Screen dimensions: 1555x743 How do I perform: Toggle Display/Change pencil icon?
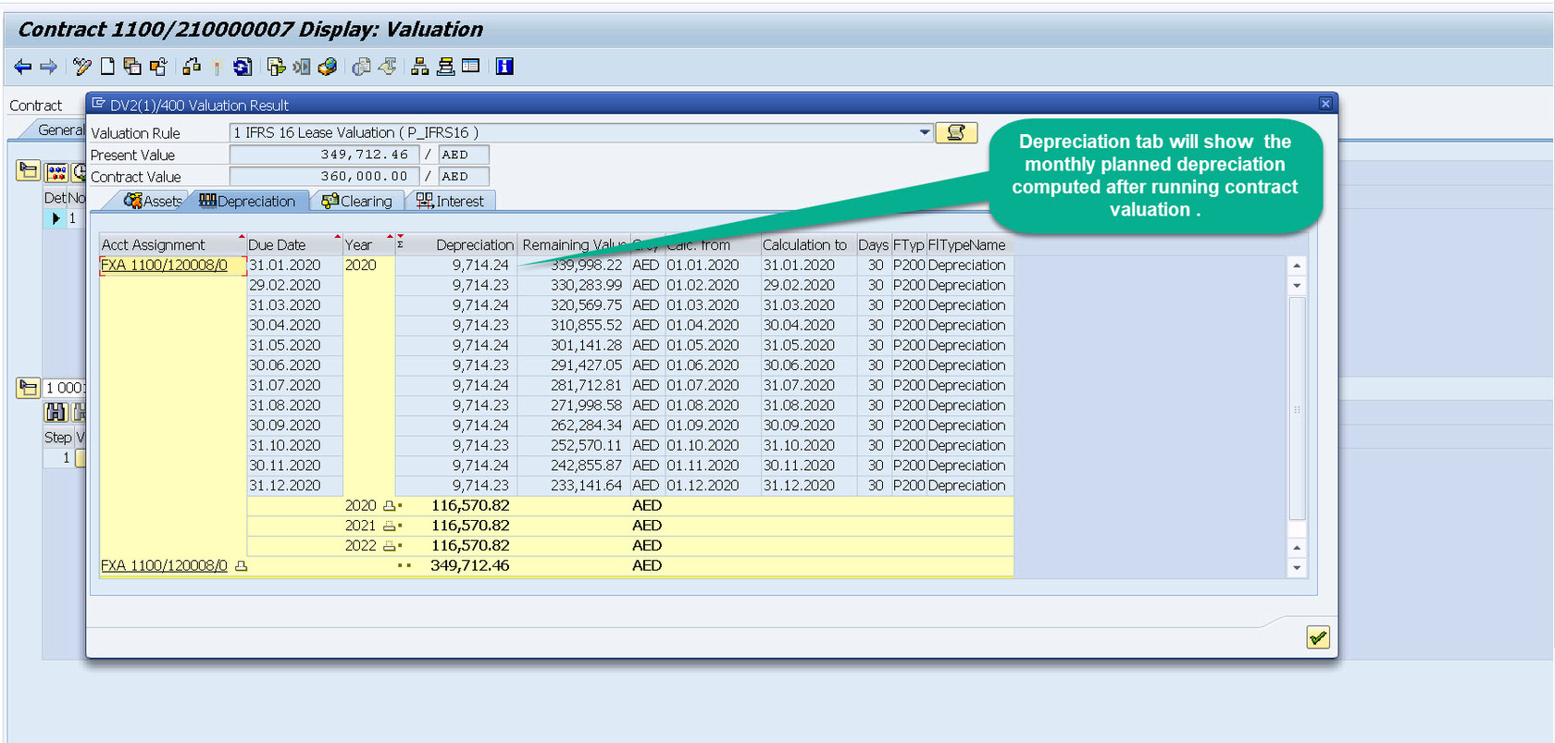click(82, 67)
